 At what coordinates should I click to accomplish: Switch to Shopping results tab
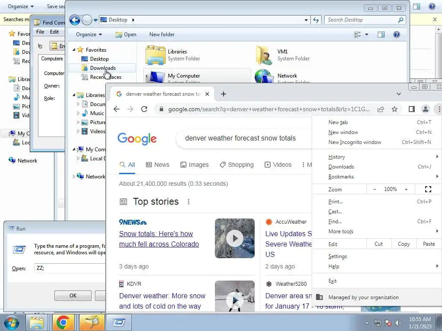point(237,165)
